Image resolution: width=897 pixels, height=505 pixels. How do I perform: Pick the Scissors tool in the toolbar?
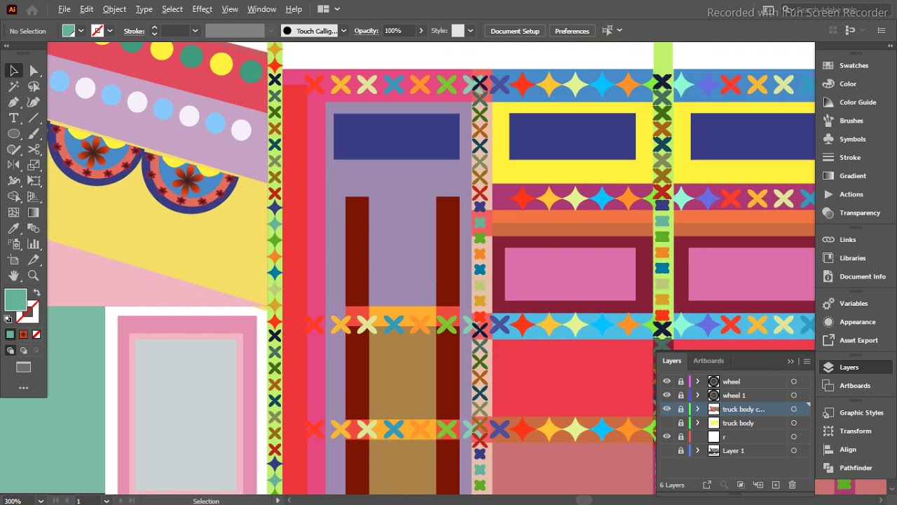[34, 149]
